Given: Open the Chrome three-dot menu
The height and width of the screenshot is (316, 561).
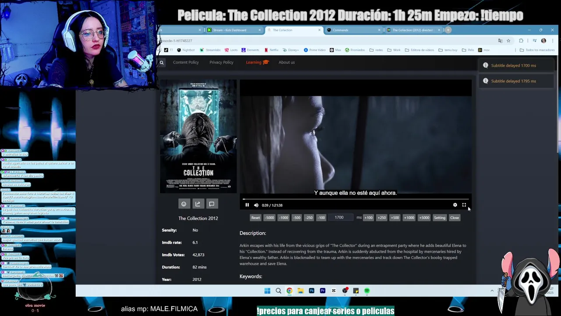Looking at the screenshot, I should coord(552,41).
